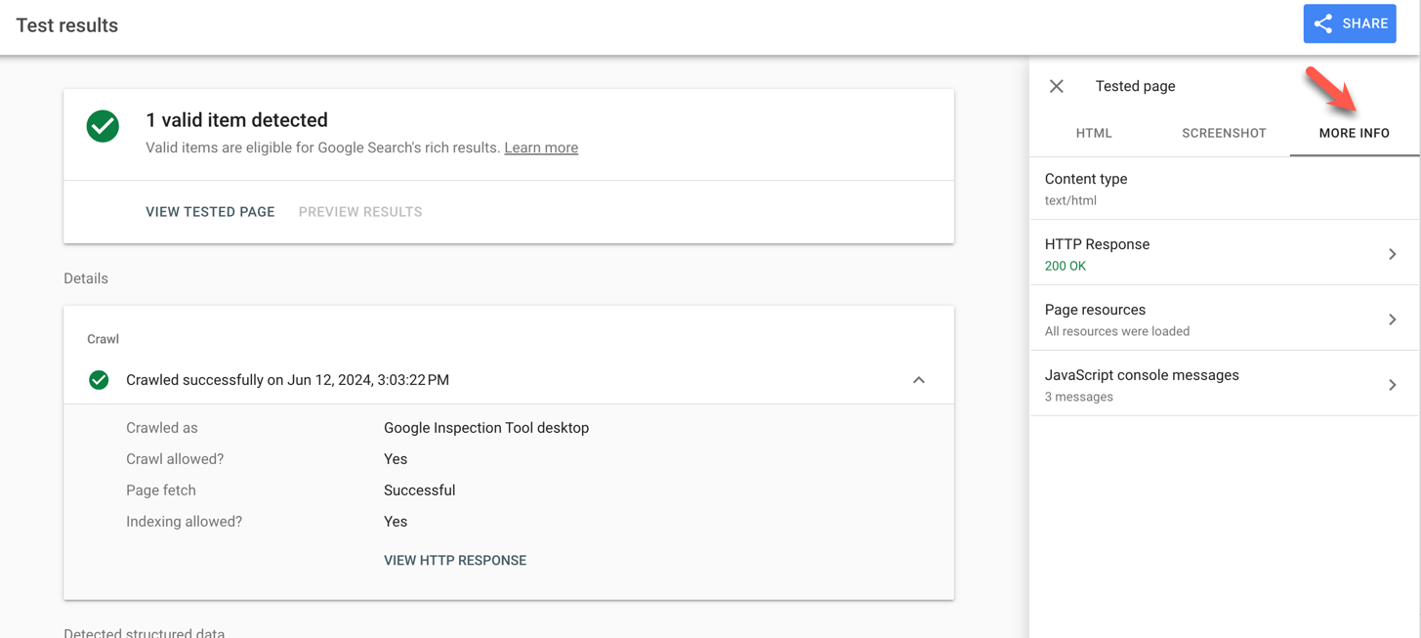Click Preview Results button
This screenshot has width=1421, height=638.
pyautogui.click(x=360, y=212)
